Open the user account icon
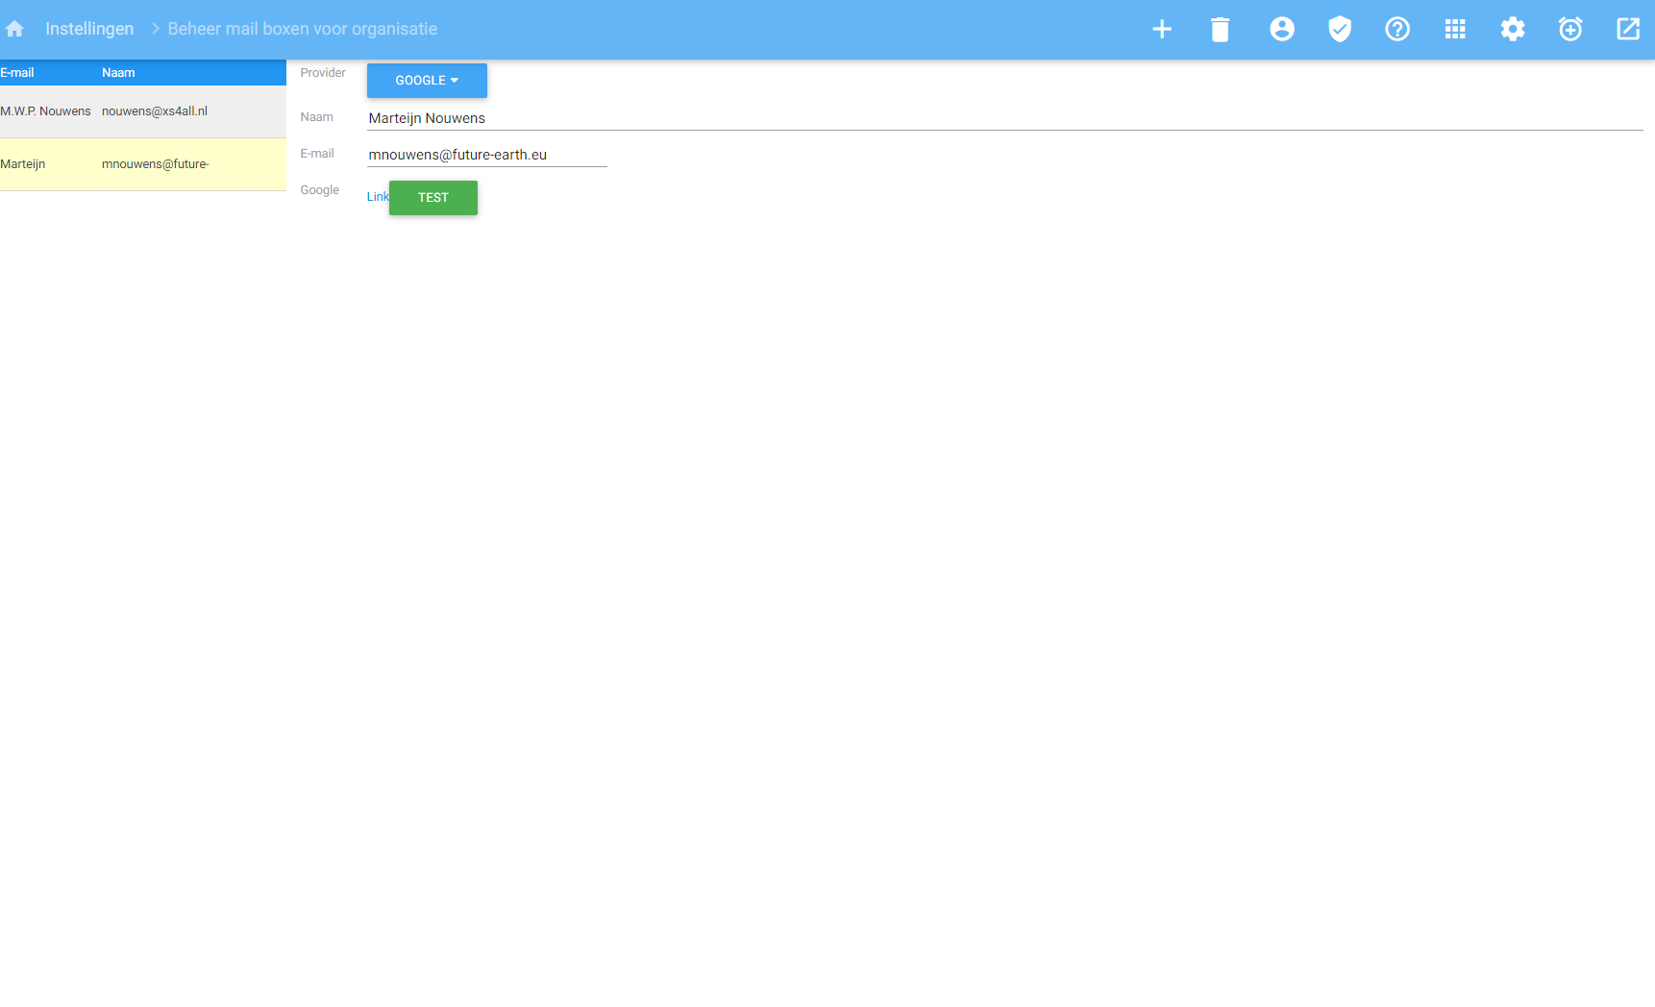The height and width of the screenshot is (1007, 1655). point(1281,29)
